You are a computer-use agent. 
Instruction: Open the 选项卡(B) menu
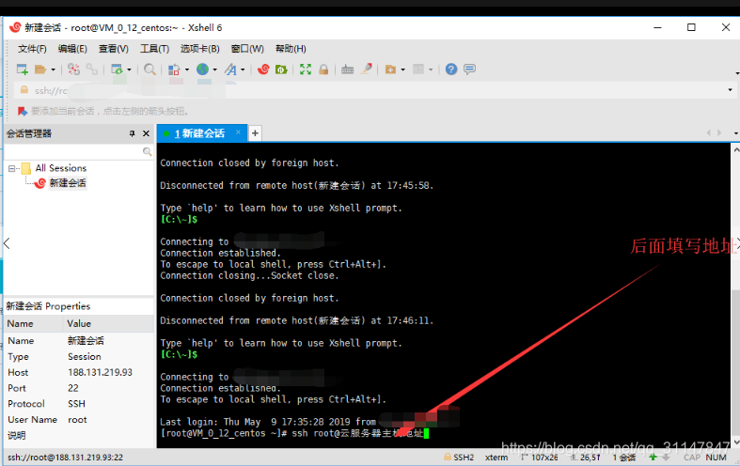click(199, 49)
